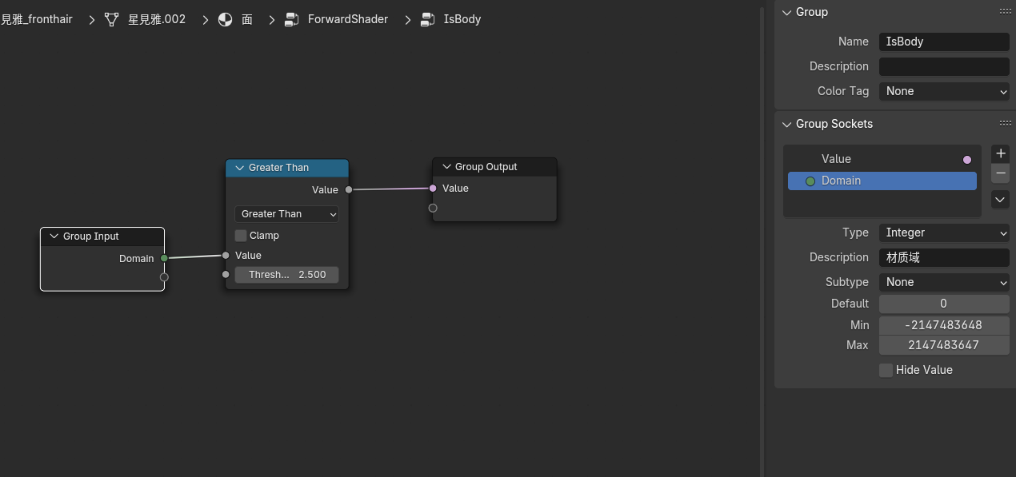Click the node group icon beside IsBody
1016x477 pixels.
[x=428, y=19]
